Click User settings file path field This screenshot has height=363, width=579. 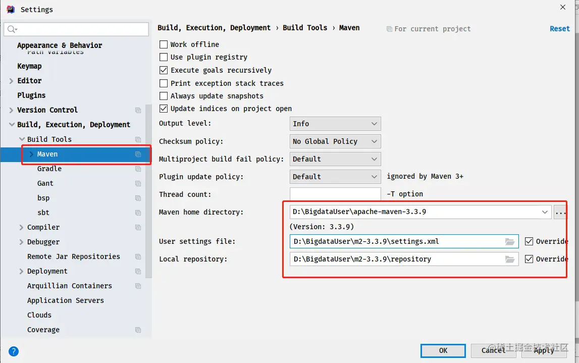[x=404, y=241]
